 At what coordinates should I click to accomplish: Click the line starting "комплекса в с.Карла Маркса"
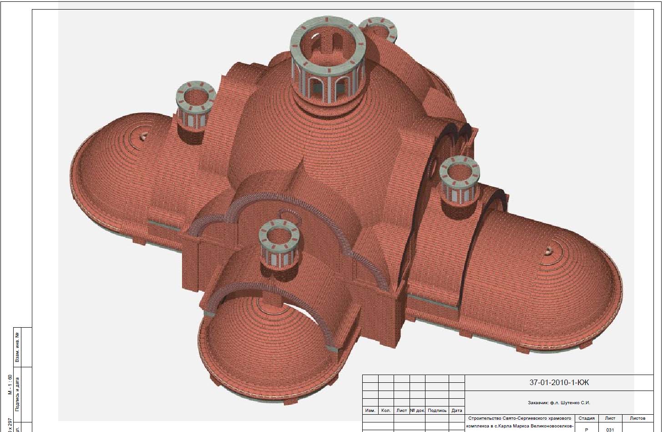coord(519,427)
